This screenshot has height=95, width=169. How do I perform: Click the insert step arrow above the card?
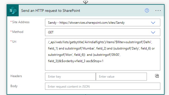pos(86,2)
